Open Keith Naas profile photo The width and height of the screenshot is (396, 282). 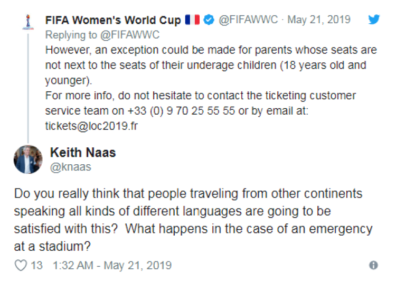(x=27, y=159)
